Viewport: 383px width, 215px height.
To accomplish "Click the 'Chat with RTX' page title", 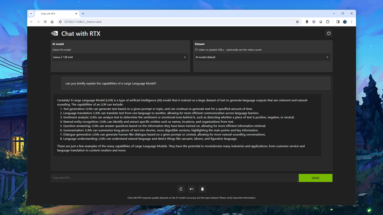I will [81, 33].
